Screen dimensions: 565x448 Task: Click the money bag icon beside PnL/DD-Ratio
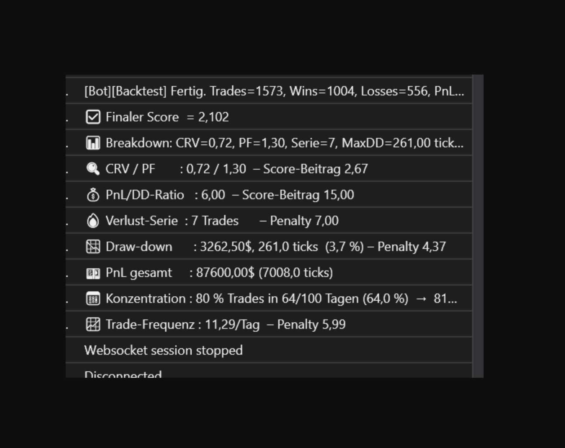tap(93, 195)
